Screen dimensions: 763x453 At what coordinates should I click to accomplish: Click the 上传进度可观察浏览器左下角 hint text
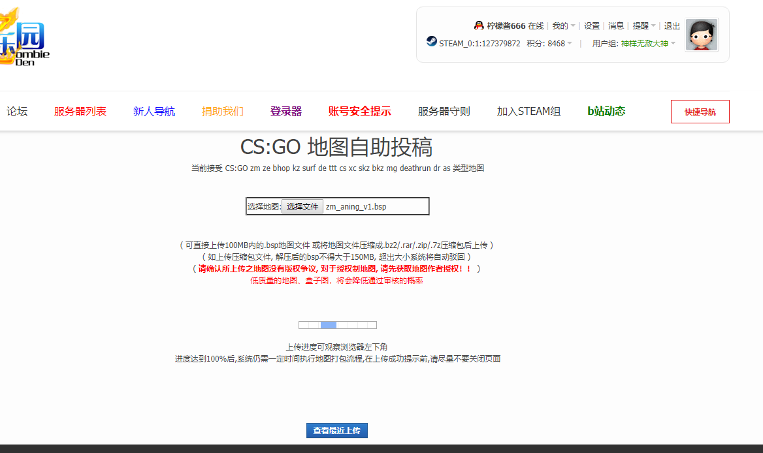coord(336,347)
